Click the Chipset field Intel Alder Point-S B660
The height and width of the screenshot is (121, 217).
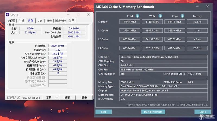[164, 91]
